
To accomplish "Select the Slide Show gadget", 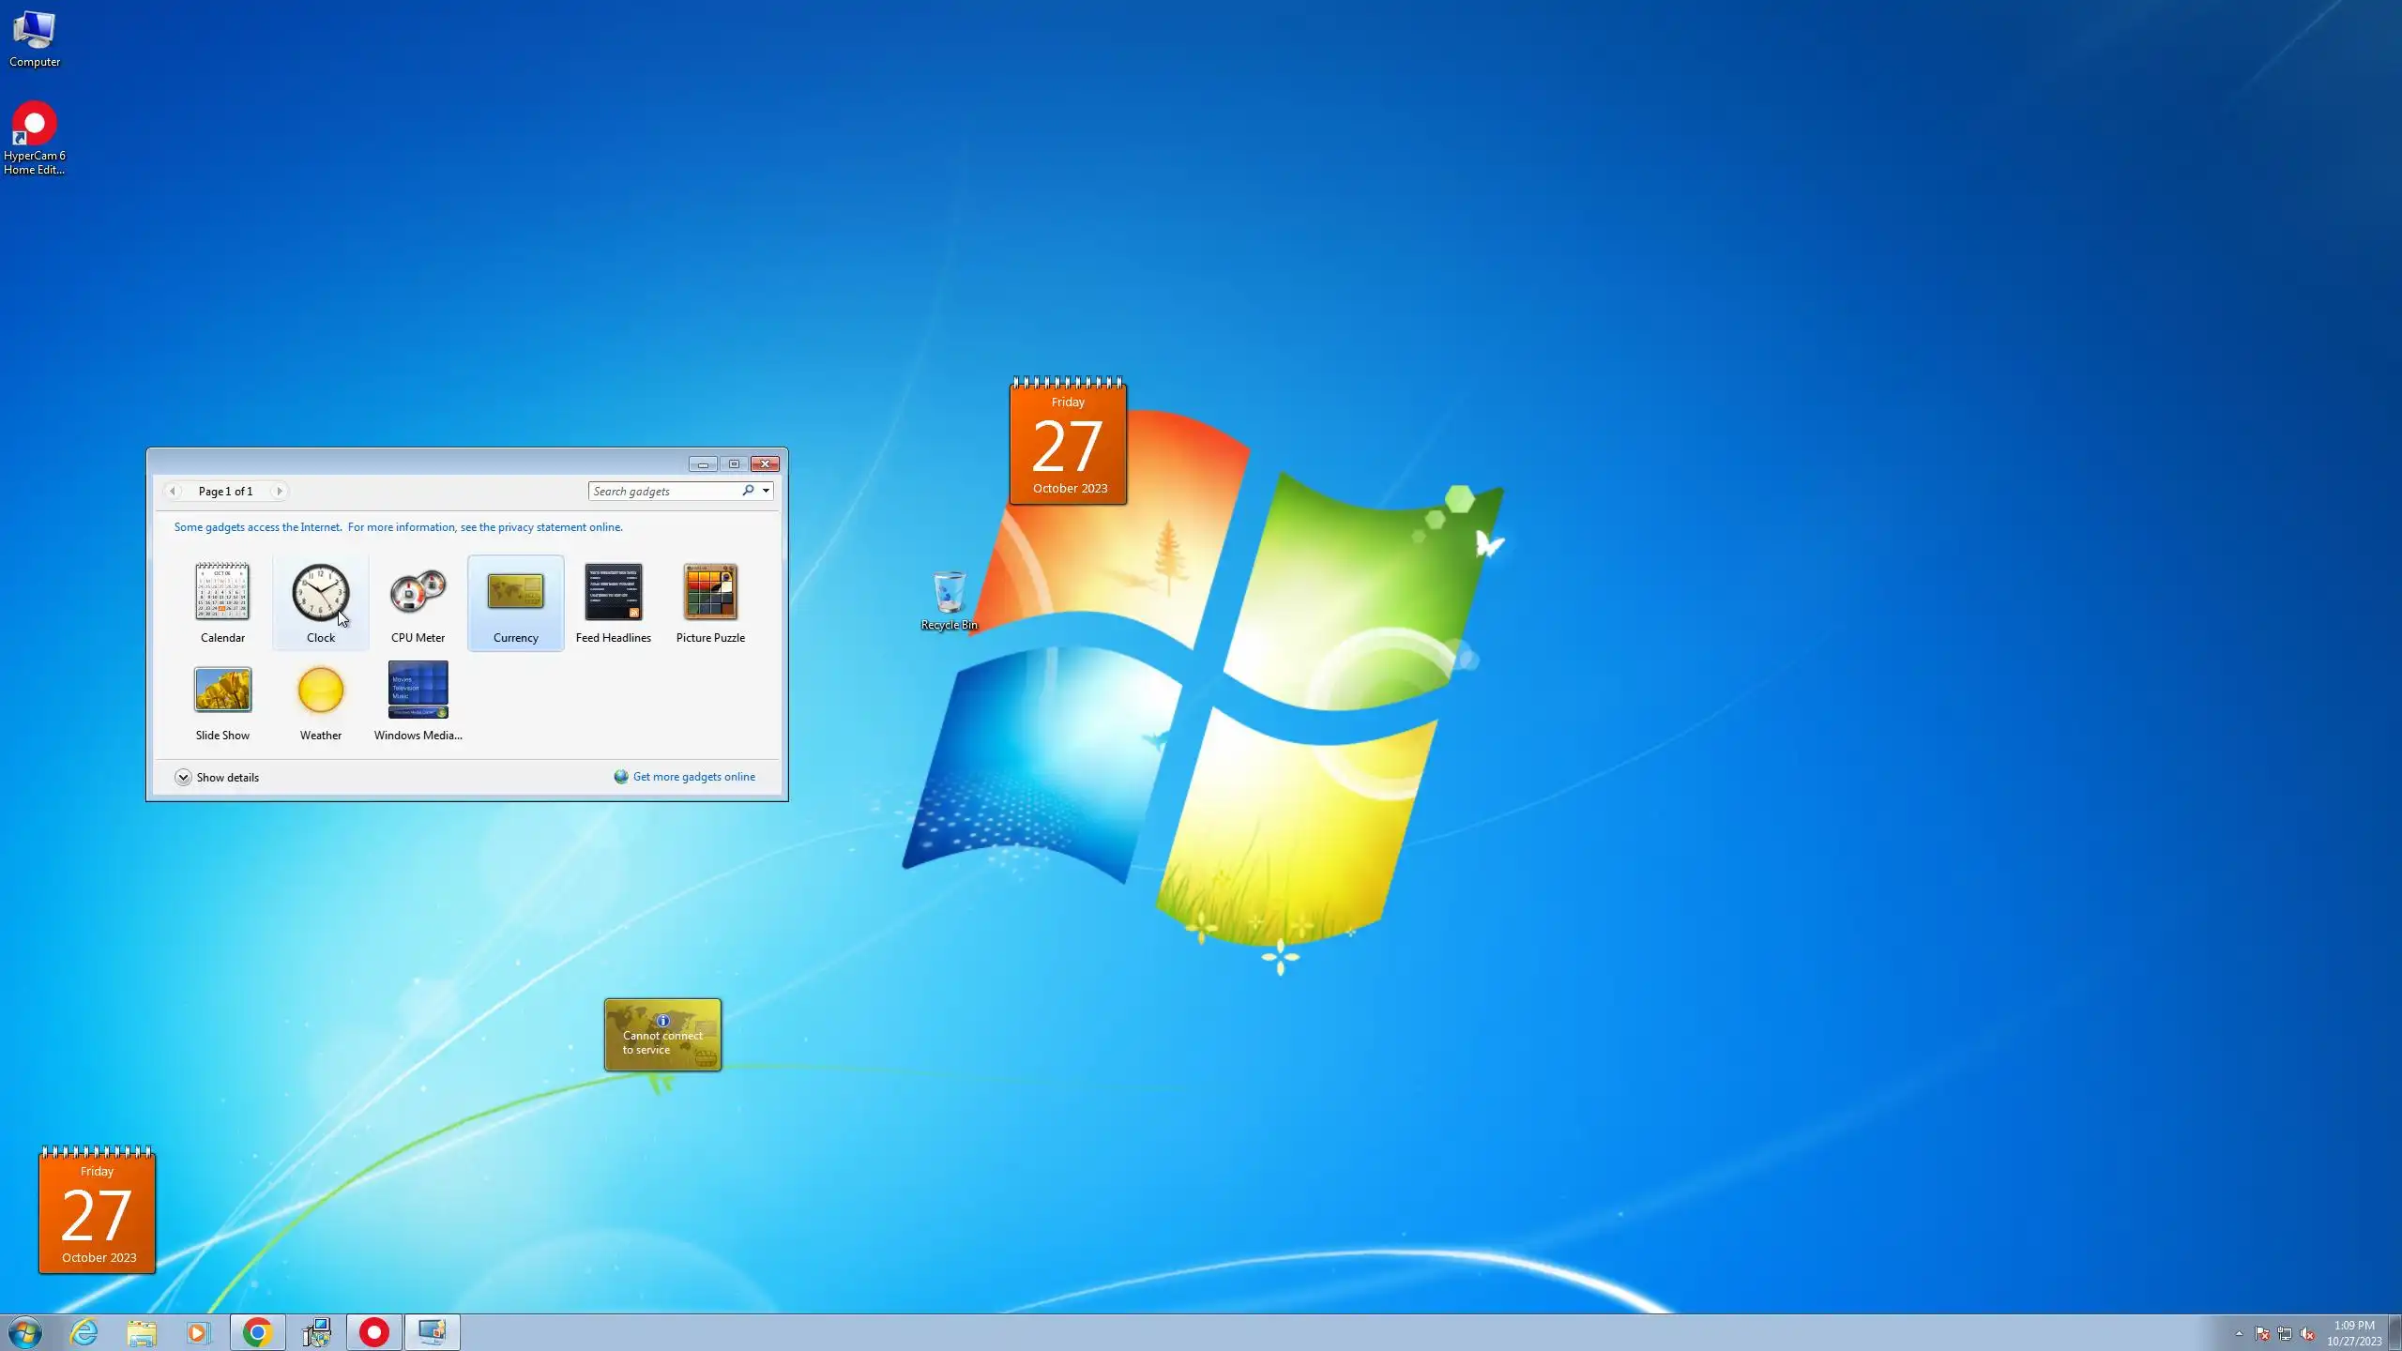I will (222, 691).
